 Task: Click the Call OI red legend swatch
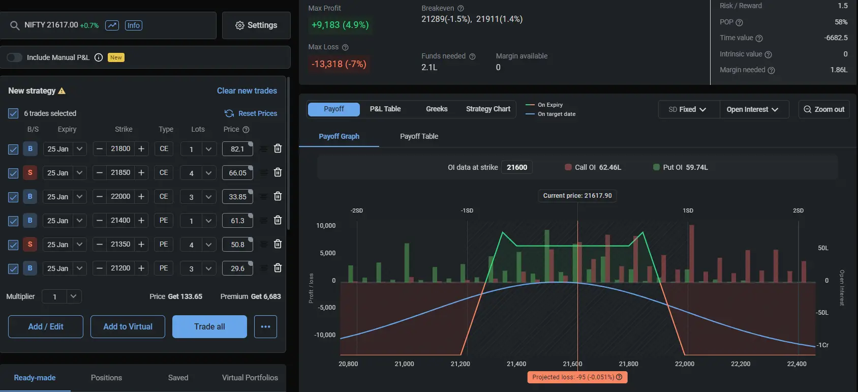[568, 167]
